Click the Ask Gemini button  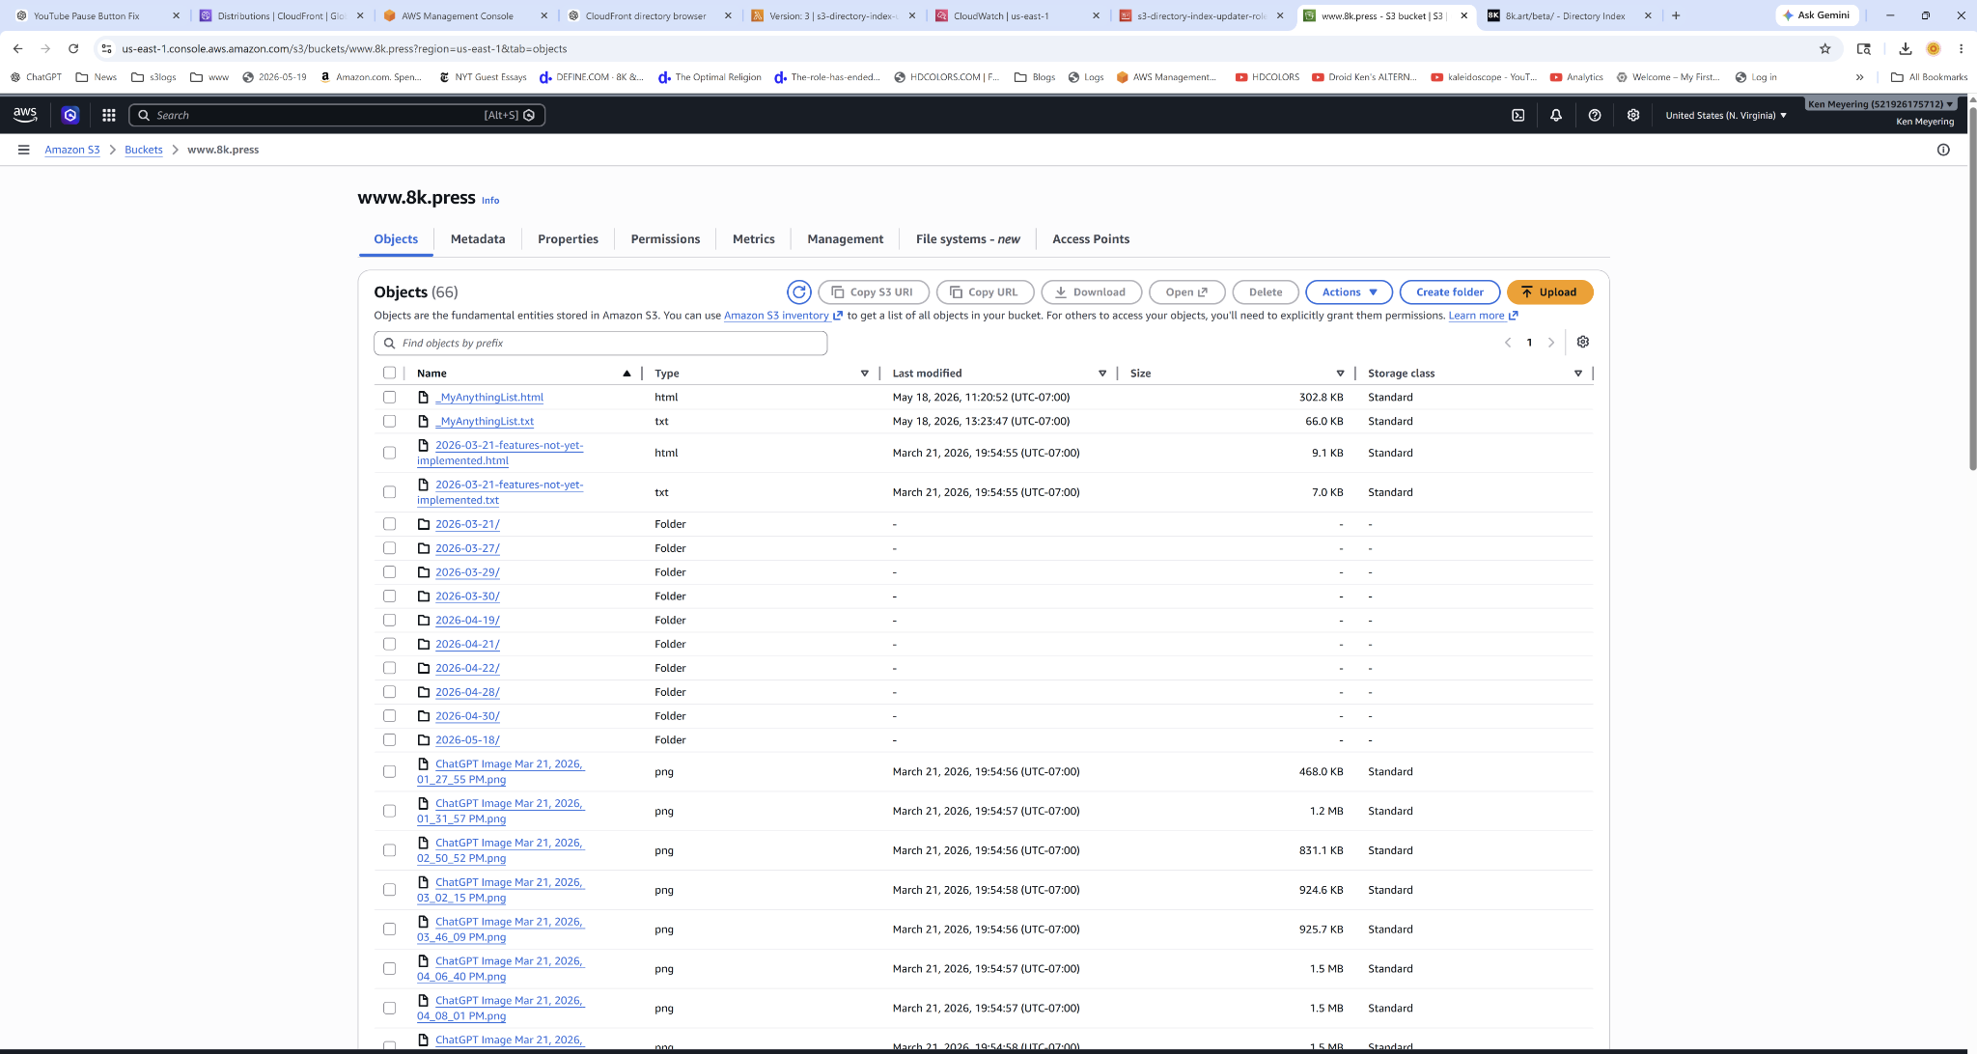tap(1816, 15)
